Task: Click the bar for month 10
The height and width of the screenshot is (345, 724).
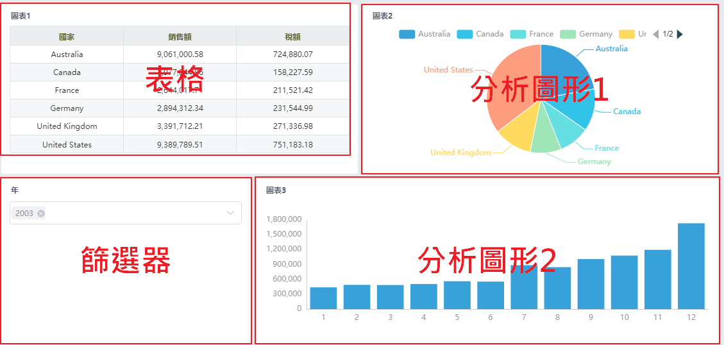Action: click(624, 282)
